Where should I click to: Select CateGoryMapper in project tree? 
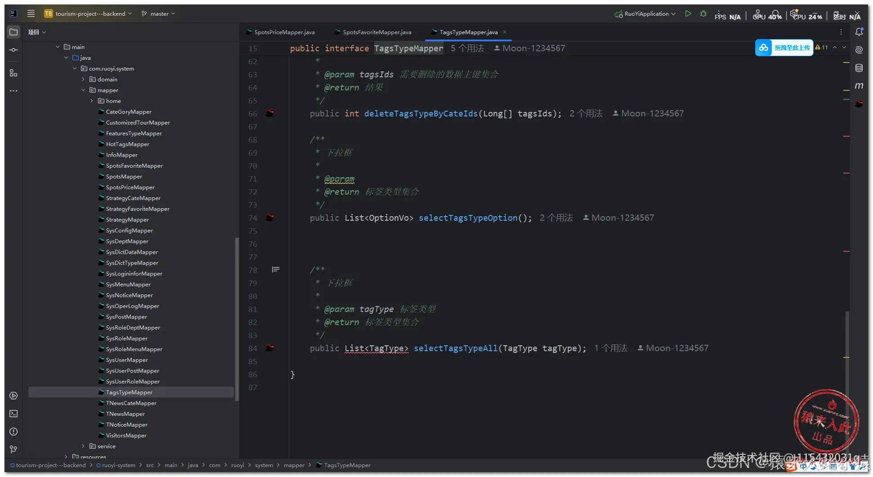(x=129, y=111)
